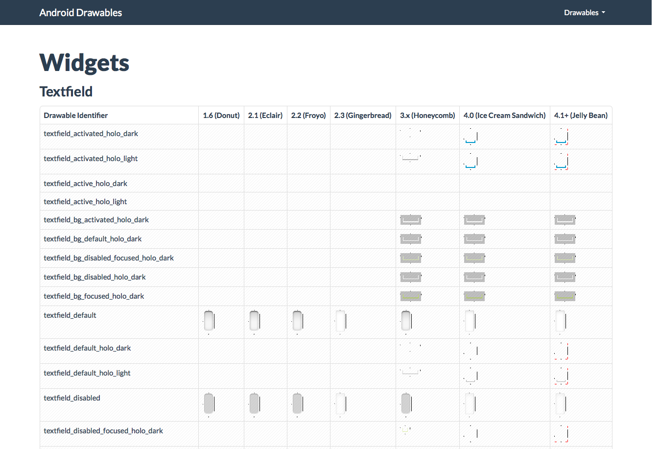Select textfield_activated_holo_light Honeycomb image
The height and width of the screenshot is (449, 659).
410,158
